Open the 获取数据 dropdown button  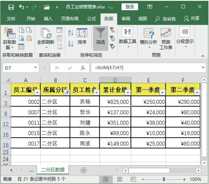pyautogui.click(x=10, y=38)
